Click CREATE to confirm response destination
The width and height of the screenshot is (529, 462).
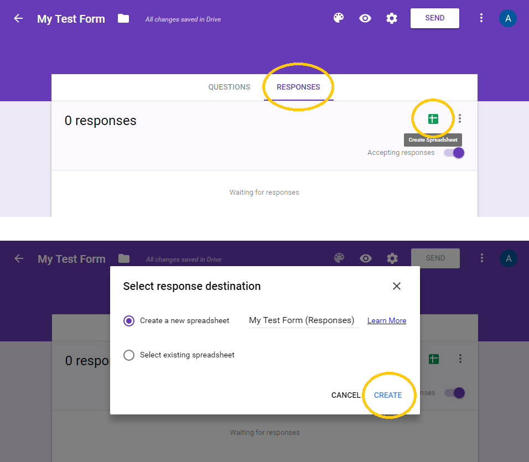pos(388,395)
